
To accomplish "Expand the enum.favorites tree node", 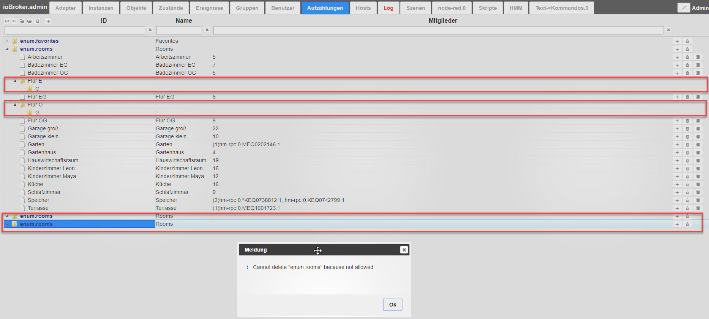I will [7, 41].
